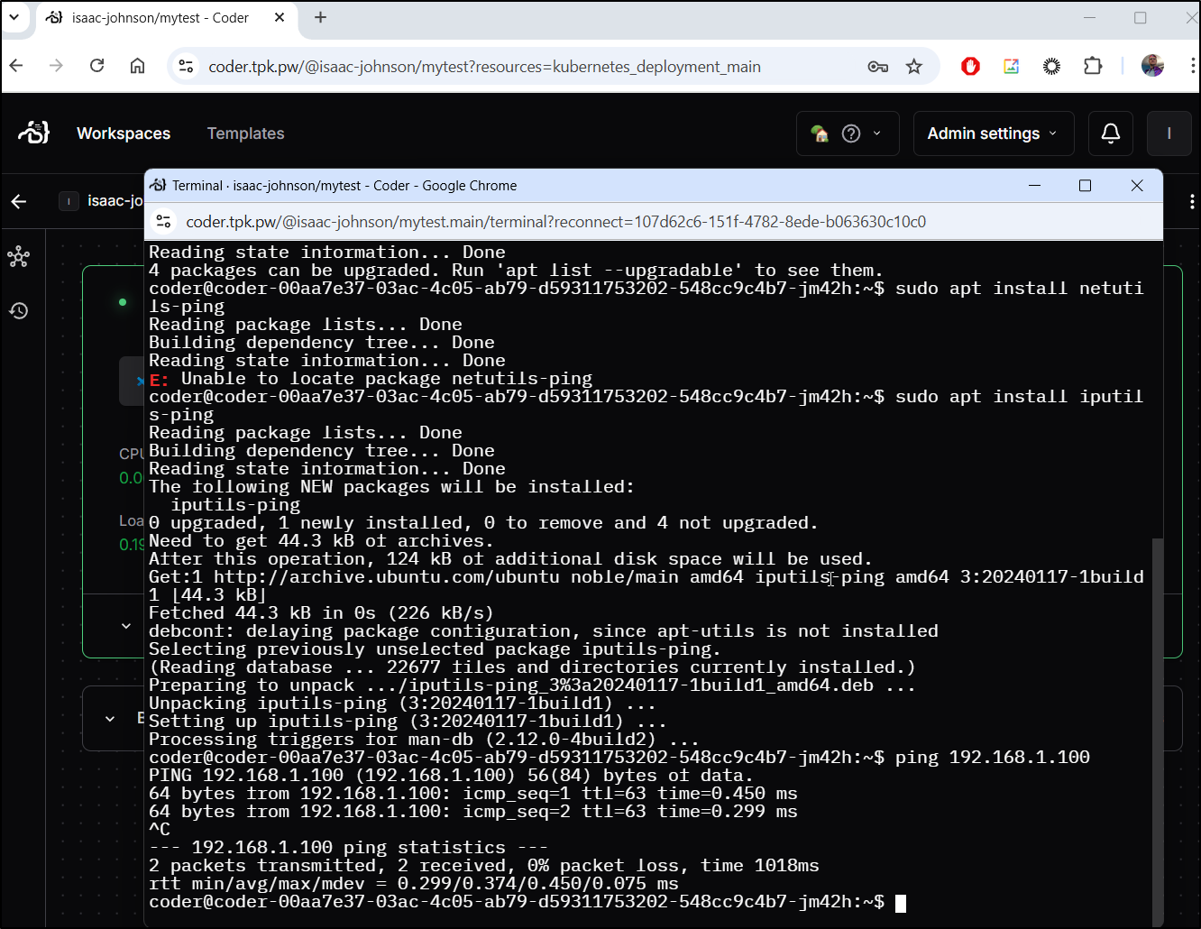This screenshot has width=1201, height=929.
Task: Click the archive.ubuntu.com URL text
Action: pyautogui.click(x=387, y=577)
